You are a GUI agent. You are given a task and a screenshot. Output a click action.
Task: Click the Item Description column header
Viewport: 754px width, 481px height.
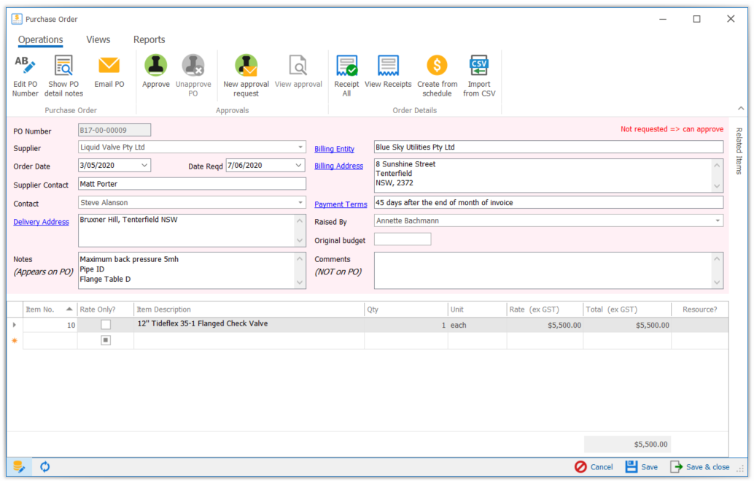click(x=249, y=309)
